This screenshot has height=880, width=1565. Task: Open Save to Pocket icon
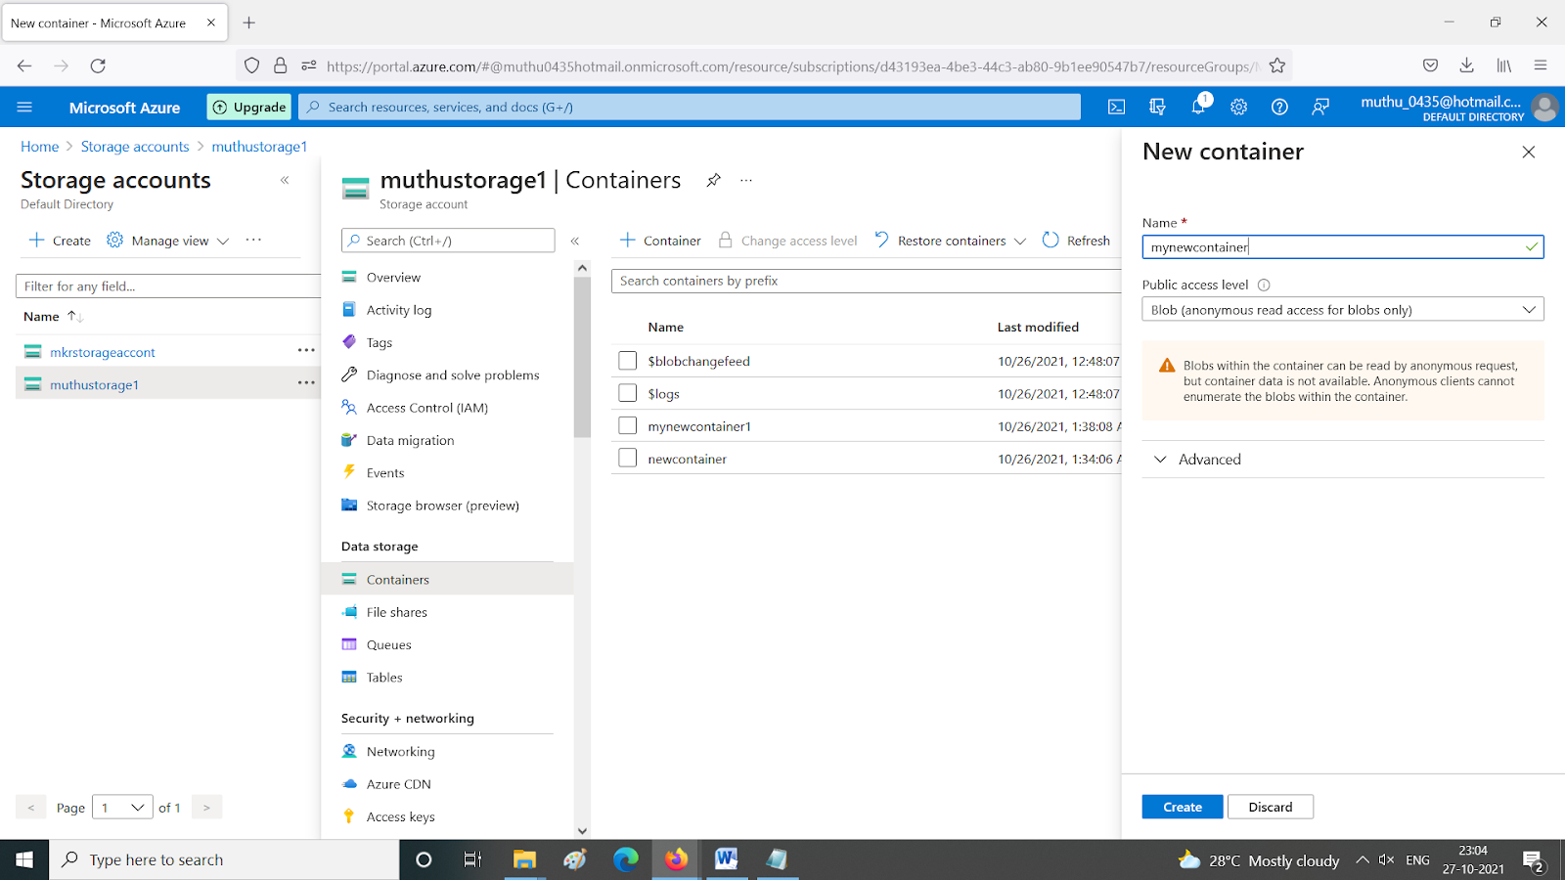pyautogui.click(x=1430, y=66)
